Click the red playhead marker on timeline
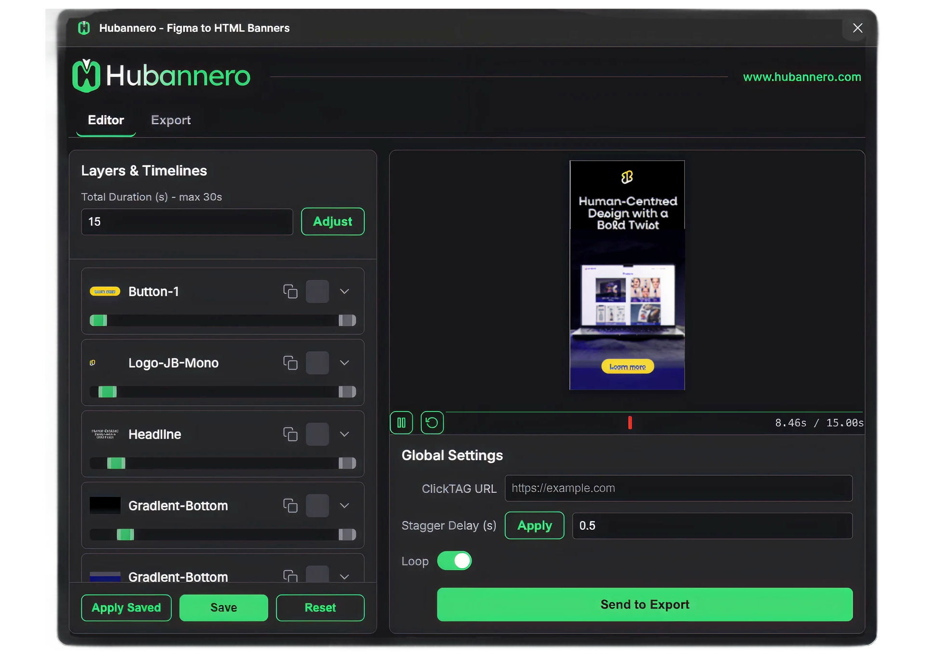The height and width of the screenshot is (660, 938). 630,423
